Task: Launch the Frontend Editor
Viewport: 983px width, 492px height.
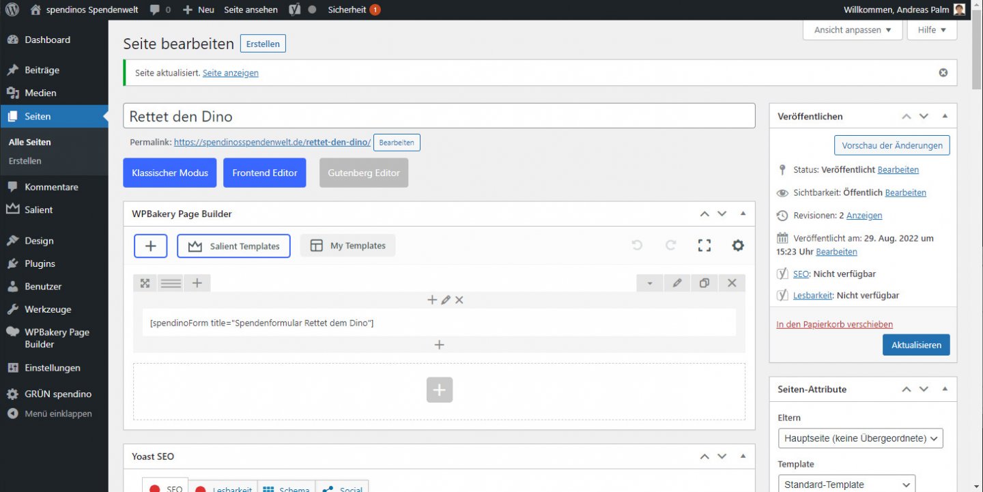Action: pos(265,173)
